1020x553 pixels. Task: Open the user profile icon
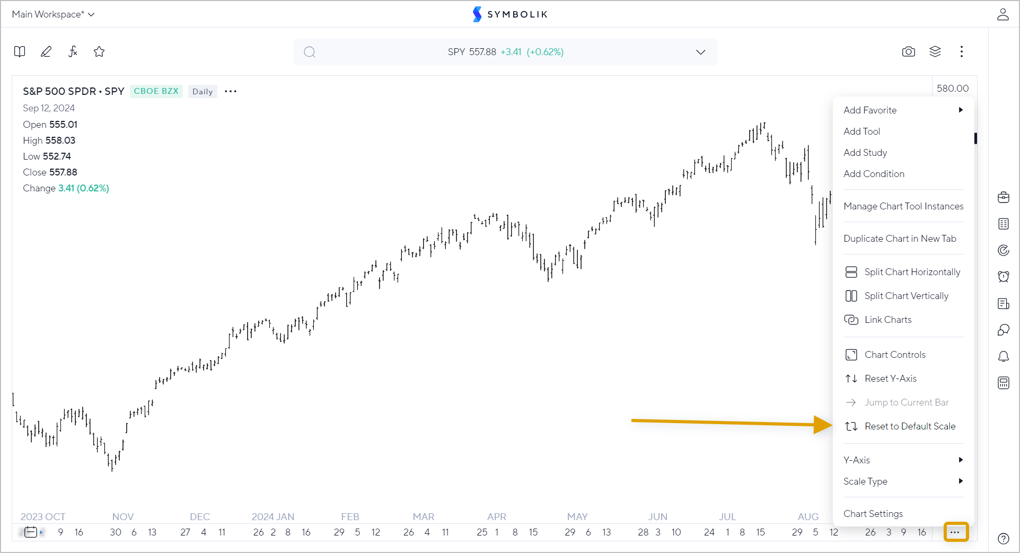pos(1003,14)
